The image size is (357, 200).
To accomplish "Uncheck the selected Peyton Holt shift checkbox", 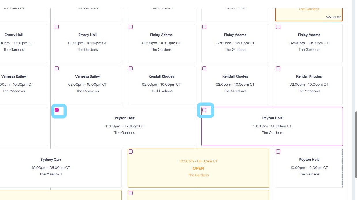I will (57, 110).
